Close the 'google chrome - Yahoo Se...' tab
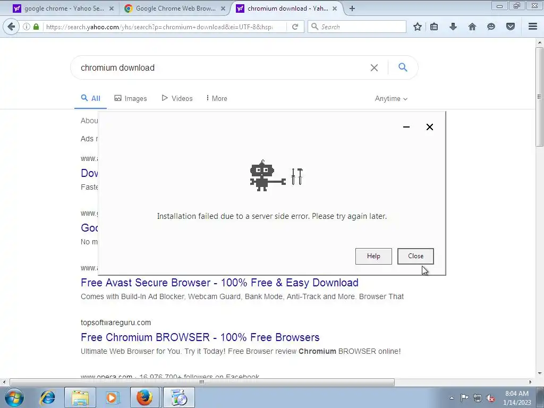Screen dimensions: 544x408 (112, 8)
